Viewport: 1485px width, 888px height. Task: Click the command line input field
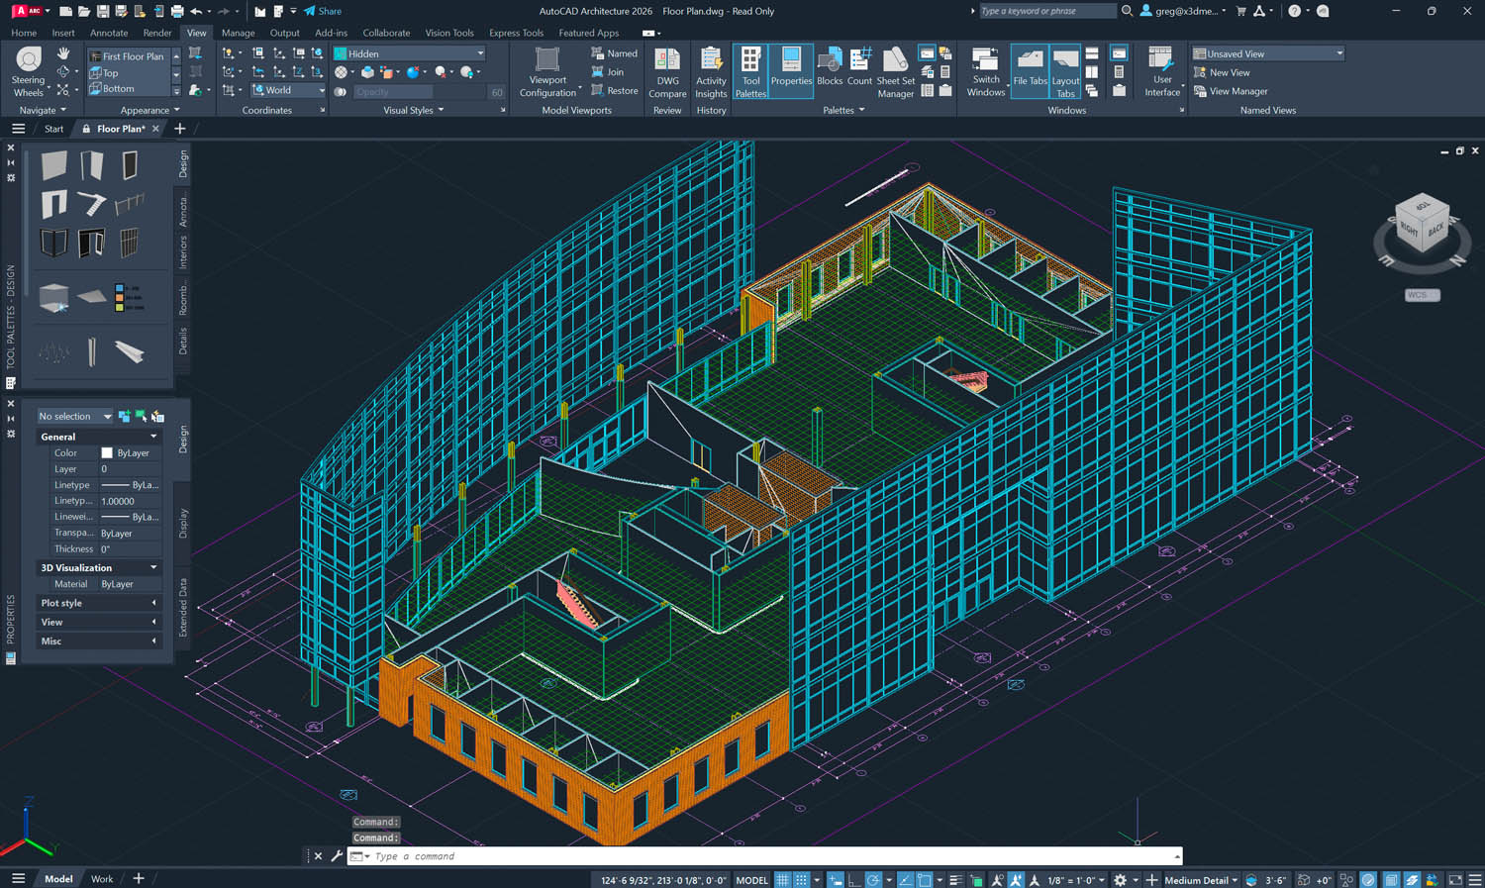coord(762,856)
